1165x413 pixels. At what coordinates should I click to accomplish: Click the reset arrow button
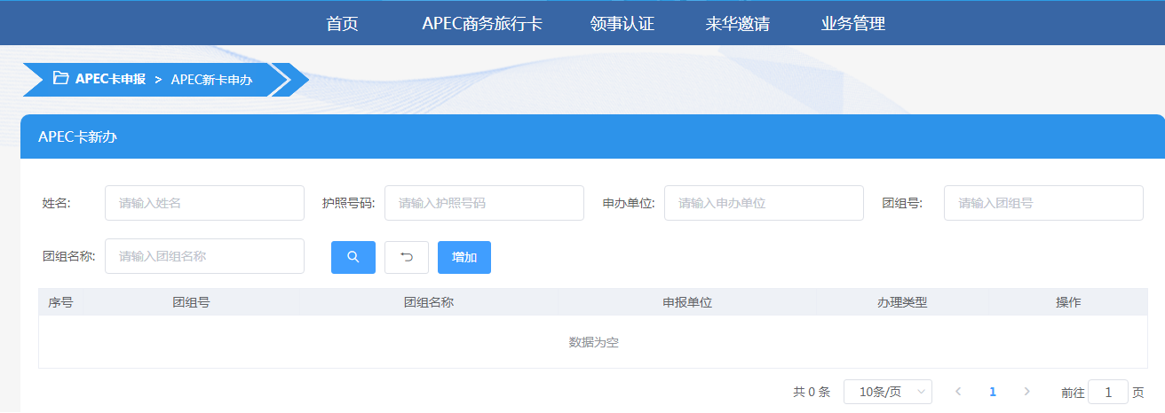coord(407,257)
